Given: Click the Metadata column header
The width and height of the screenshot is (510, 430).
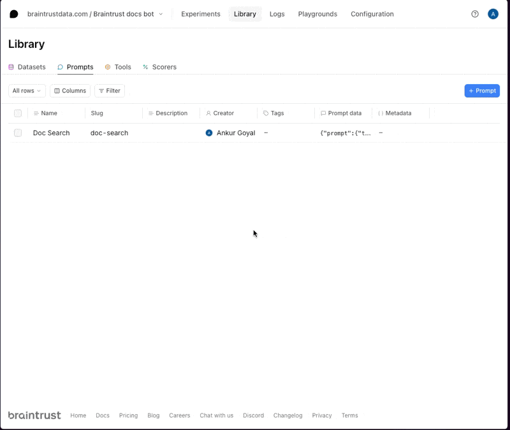Looking at the screenshot, I should (398, 113).
